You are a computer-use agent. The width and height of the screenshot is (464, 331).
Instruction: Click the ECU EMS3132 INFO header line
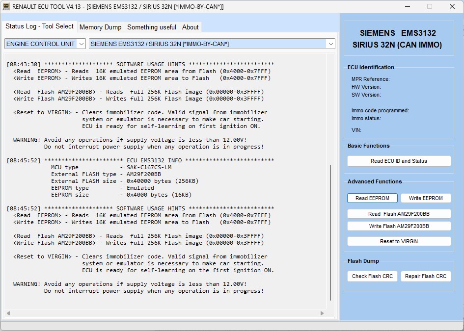[x=140, y=160]
